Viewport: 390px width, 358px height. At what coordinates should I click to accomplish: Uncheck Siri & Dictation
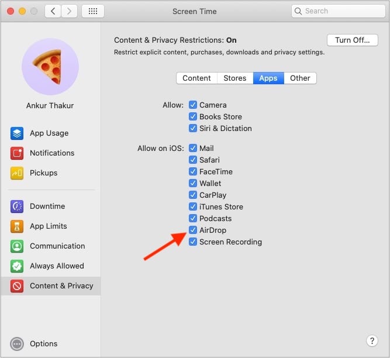[193, 129]
